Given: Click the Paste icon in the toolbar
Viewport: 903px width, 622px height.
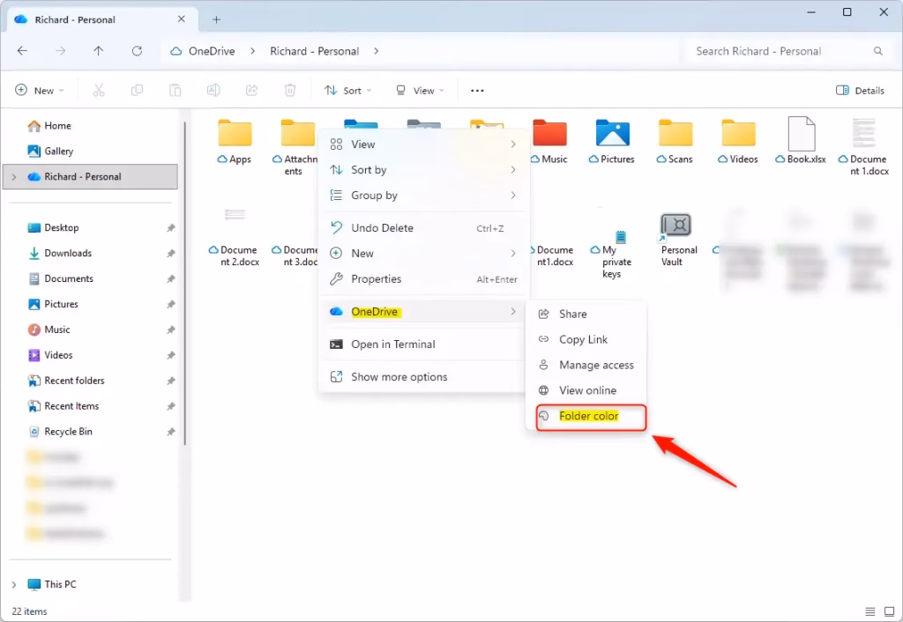Looking at the screenshot, I should (x=175, y=90).
